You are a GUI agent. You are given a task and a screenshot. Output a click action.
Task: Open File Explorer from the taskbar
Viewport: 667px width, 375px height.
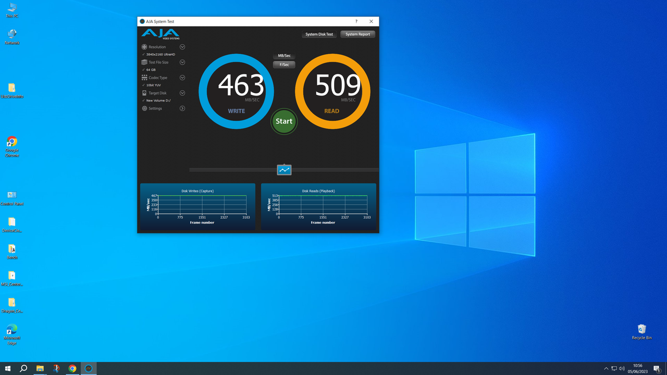[x=40, y=369]
